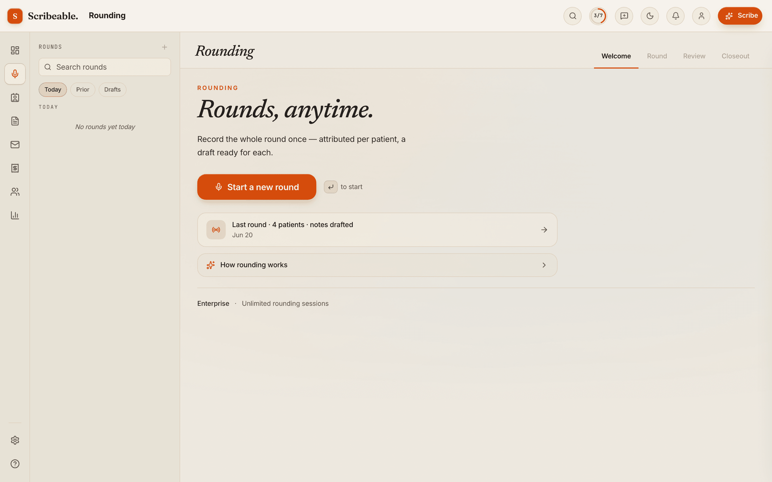This screenshot has width=772, height=482.
Task: Click the Scribeable brand name
Action: pos(53,16)
